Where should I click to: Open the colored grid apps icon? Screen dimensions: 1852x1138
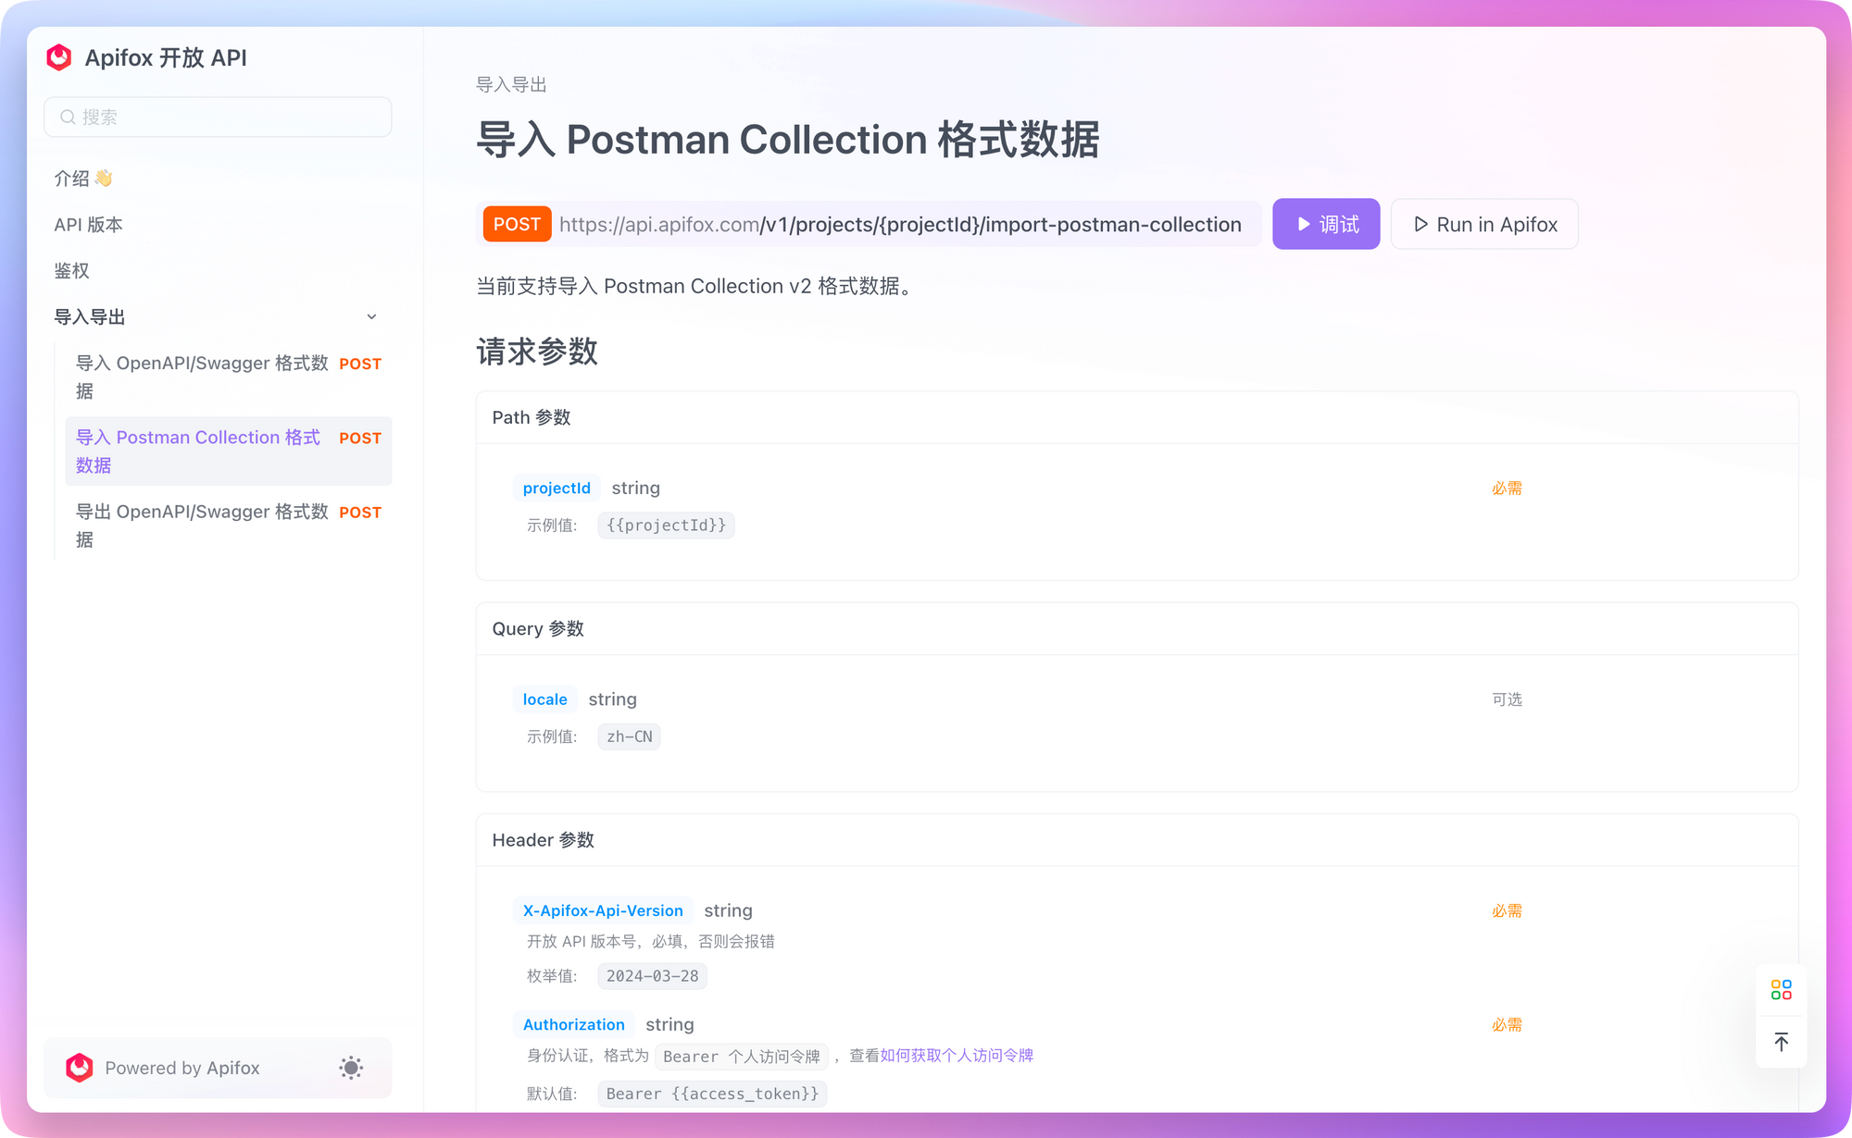(1781, 990)
